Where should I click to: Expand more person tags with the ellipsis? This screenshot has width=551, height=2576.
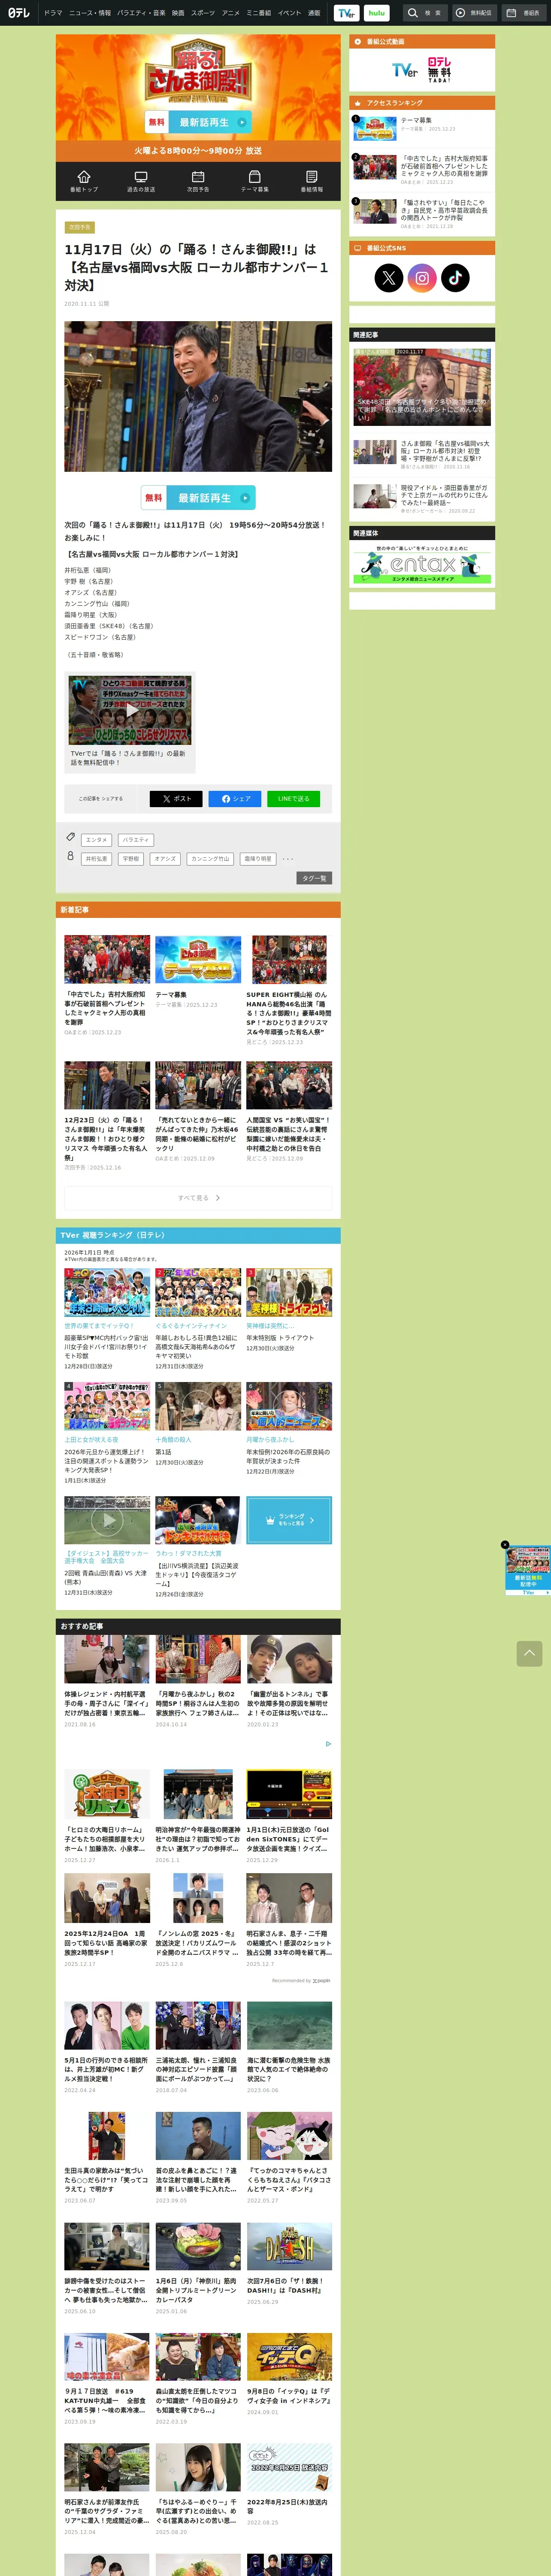288,859
